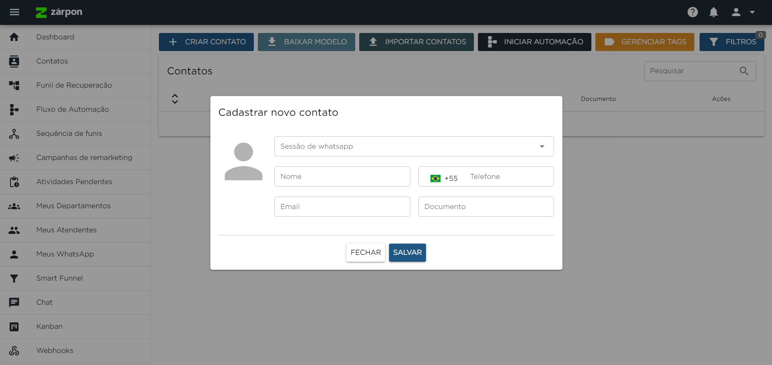Go to Meus WhatsApp menu item
Image resolution: width=772 pixels, height=365 pixels.
click(65, 254)
